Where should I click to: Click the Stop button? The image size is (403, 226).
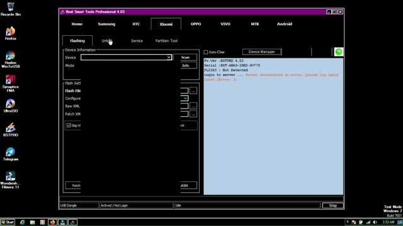click(x=333, y=205)
